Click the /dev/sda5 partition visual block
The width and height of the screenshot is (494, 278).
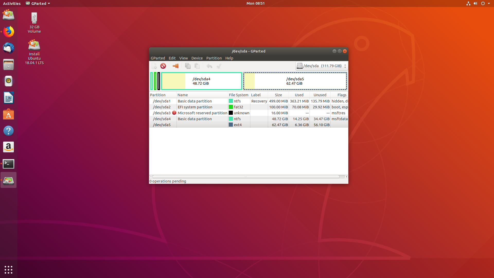point(294,81)
